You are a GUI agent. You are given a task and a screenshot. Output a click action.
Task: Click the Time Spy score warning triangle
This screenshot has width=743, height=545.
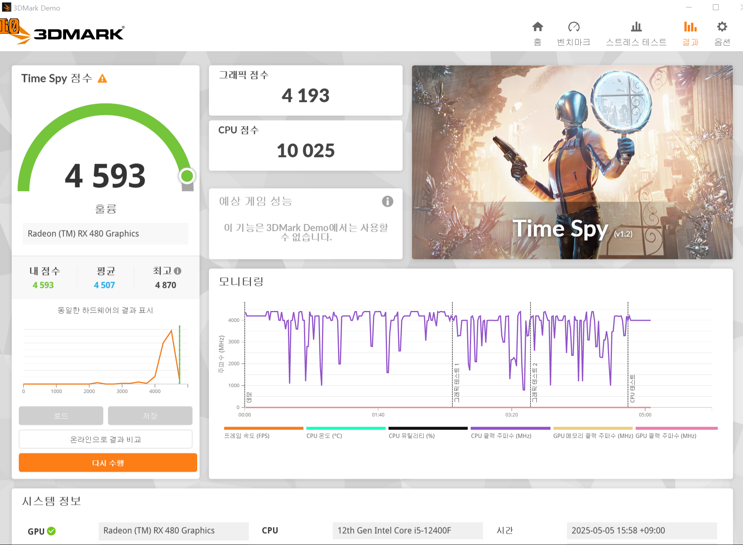coord(103,79)
